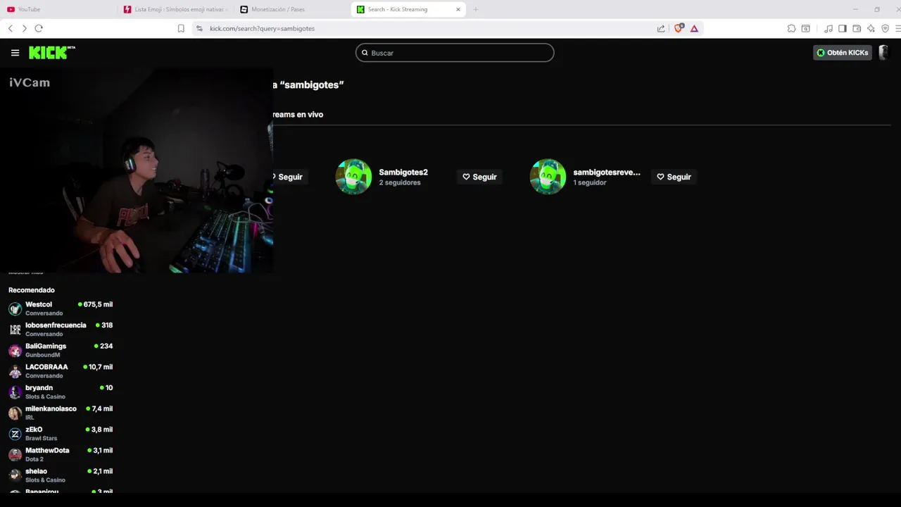Click the Westcol avatar icon
This screenshot has width=901, height=507.
tap(15, 308)
